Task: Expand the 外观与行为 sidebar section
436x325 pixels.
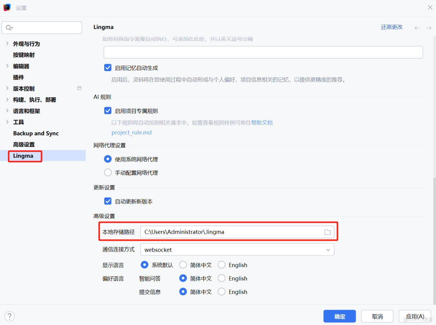Action: click(x=7, y=43)
